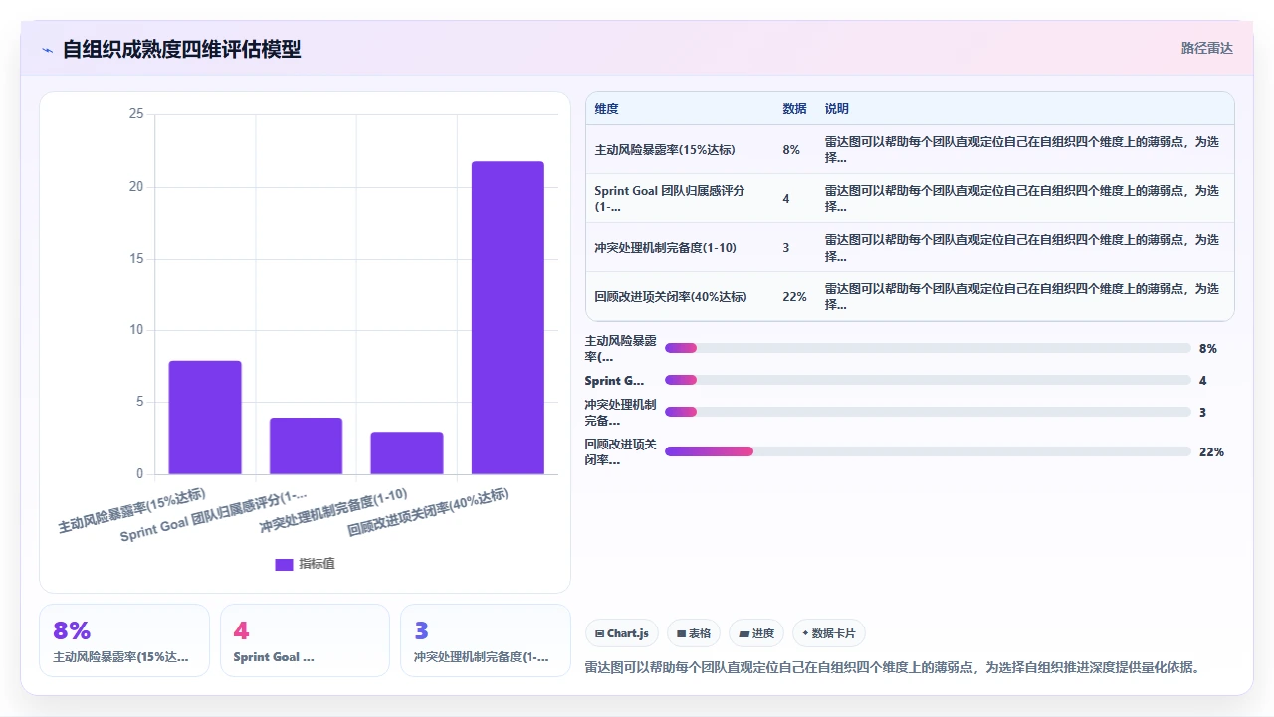
Task: Click the table data value 4 for Sprint Goal
Action: [x=786, y=199]
